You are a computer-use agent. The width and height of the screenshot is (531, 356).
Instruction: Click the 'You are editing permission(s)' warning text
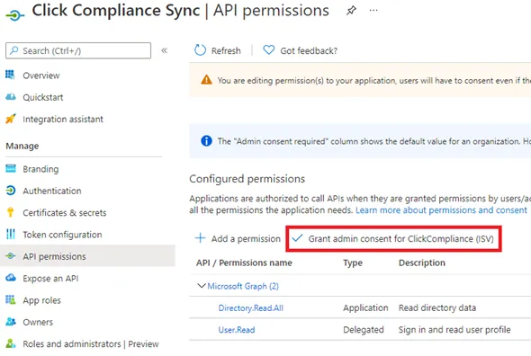click(x=373, y=81)
